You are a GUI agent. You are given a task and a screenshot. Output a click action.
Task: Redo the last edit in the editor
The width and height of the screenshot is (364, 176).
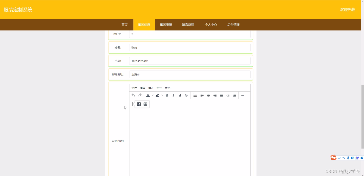140,95
